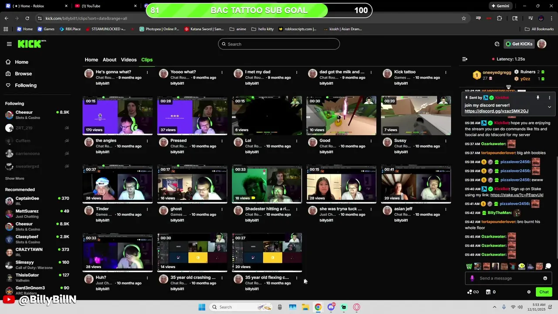The width and height of the screenshot is (558, 314).
Task: Open the All Bookmarks folder
Action: pyautogui.click(x=539, y=29)
